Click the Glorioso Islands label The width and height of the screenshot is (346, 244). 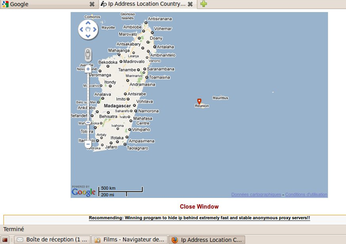tap(127, 16)
